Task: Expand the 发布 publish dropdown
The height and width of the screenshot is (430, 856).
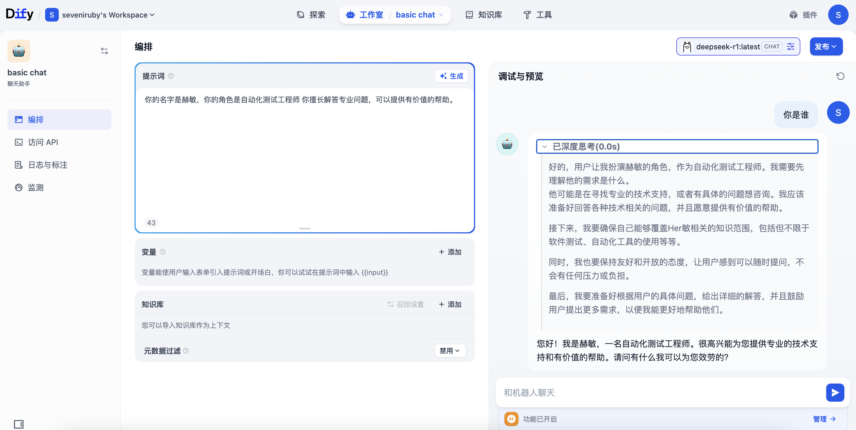Action: pos(826,47)
